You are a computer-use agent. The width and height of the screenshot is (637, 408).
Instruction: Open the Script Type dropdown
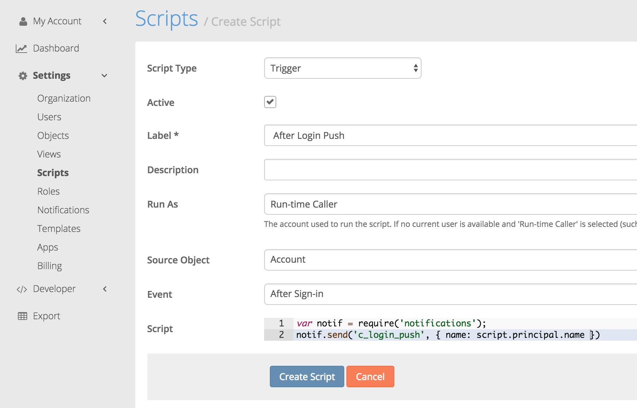[x=342, y=68]
